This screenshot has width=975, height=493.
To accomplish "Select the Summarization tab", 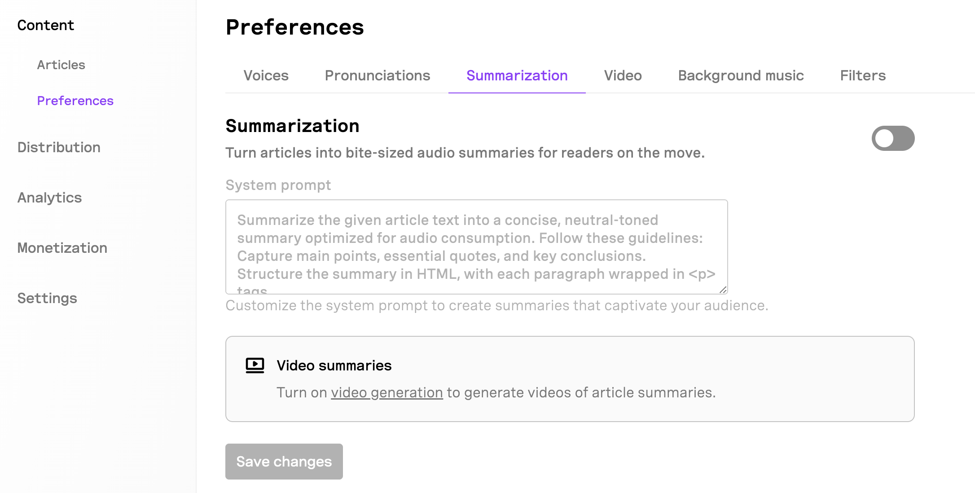I will (517, 75).
